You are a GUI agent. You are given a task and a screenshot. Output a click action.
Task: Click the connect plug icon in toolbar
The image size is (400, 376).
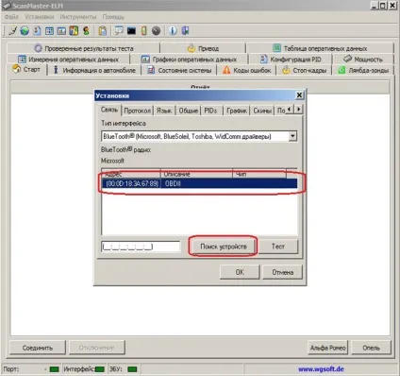coord(12,31)
